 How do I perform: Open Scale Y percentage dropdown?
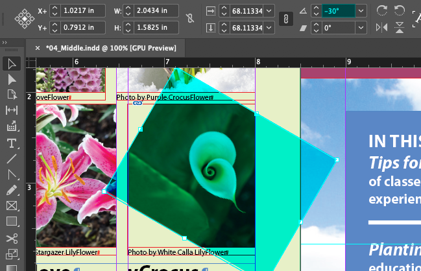(269, 28)
